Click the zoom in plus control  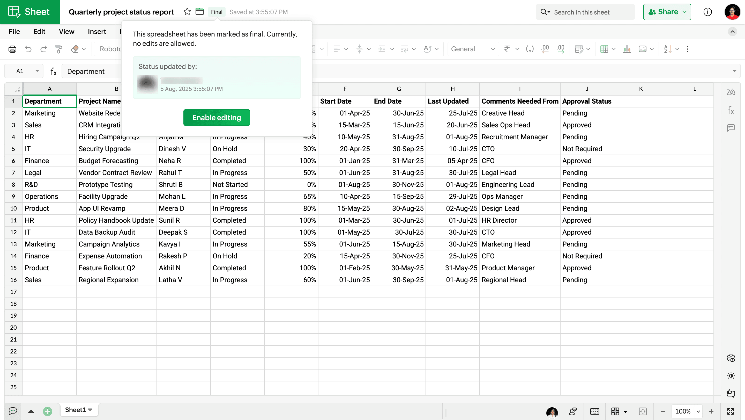coord(711,411)
